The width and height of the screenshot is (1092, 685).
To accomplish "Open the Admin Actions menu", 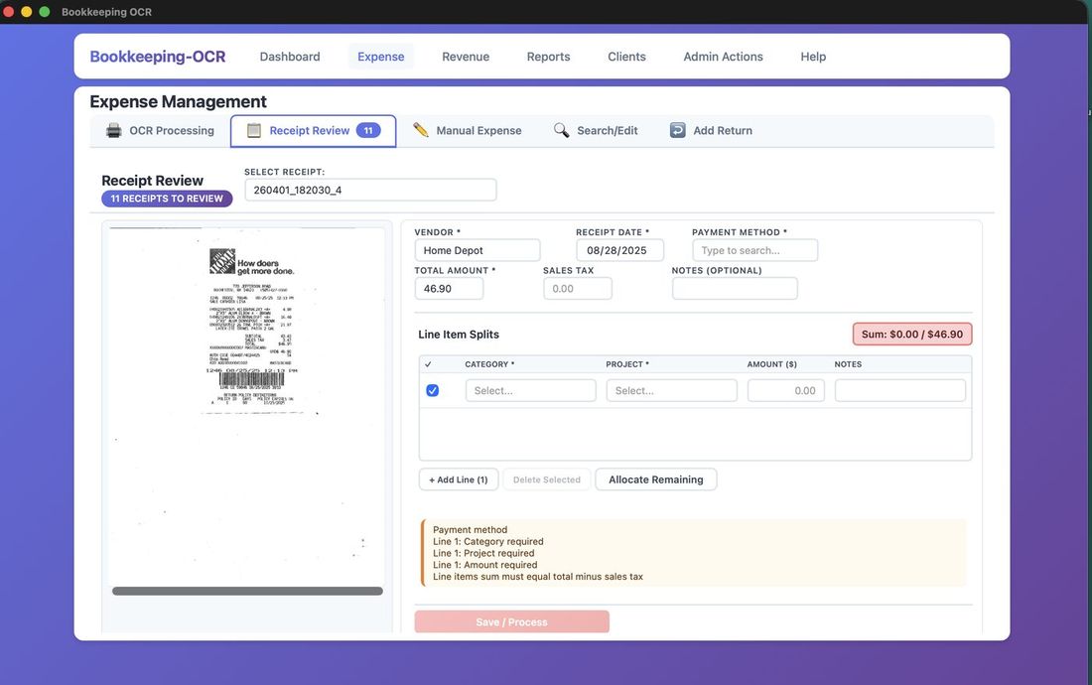I will 722,57.
